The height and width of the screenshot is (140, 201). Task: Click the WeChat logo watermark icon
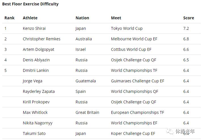tap(170, 131)
